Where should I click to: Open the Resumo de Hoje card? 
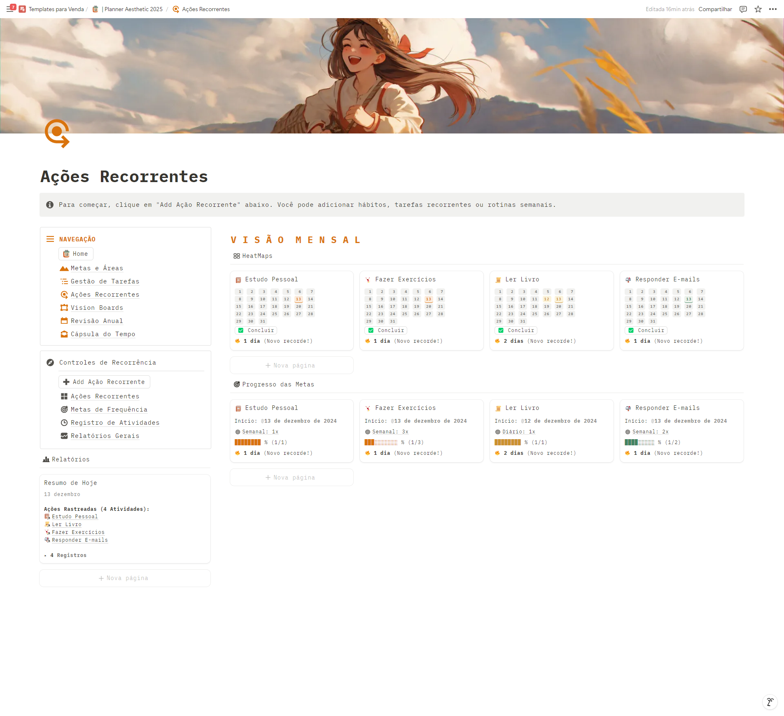click(x=125, y=519)
